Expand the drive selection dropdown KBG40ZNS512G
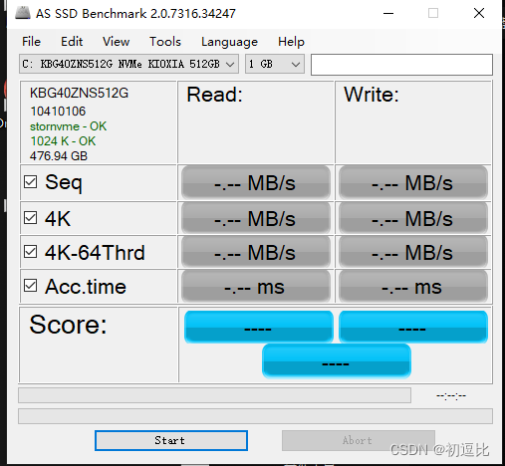Screen dimensions: 505x466 128,64
